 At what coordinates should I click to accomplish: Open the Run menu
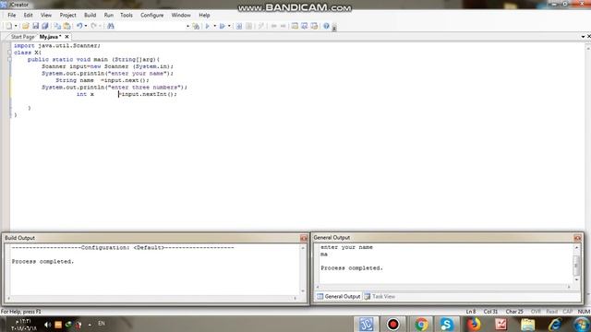[x=109, y=15]
